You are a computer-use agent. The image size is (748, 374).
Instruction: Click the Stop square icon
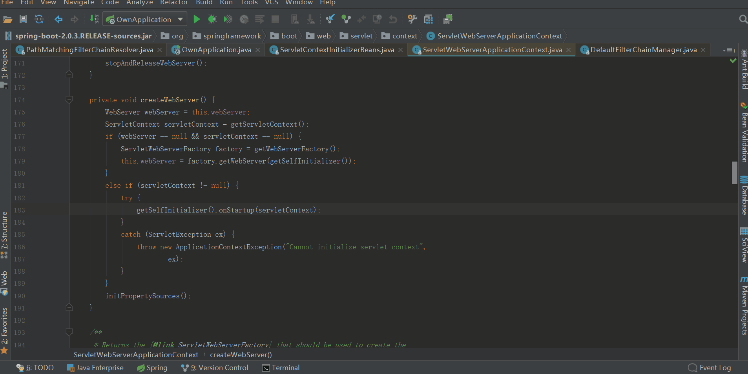(275, 19)
